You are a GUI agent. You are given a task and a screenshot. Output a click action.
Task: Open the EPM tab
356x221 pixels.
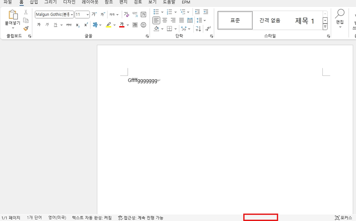pos(186,2)
